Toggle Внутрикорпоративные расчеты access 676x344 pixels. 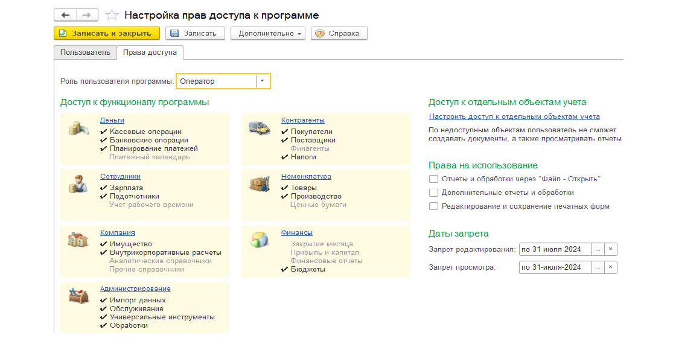click(x=161, y=253)
